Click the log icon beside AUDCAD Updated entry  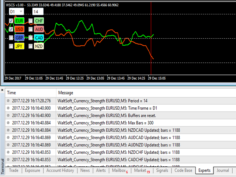pyautogui.click(x=8, y=137)
